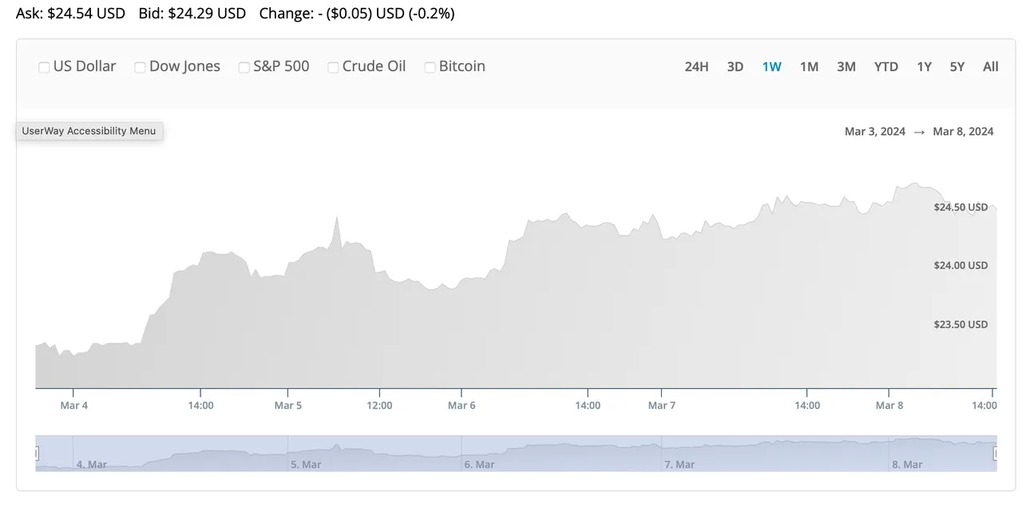
Task: Show the 1M price range
Action: point(809,67)
